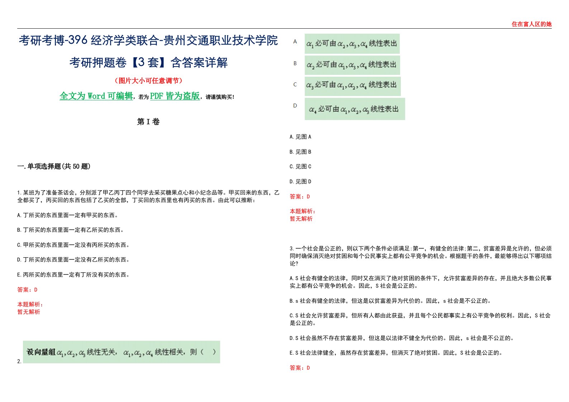Click the red note 图片大小可任意调节

[148, 81]
